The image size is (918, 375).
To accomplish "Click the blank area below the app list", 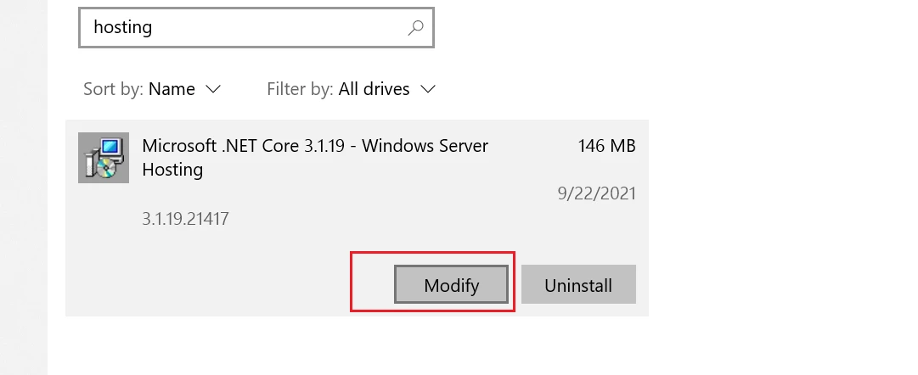I will tap(358, 346).
